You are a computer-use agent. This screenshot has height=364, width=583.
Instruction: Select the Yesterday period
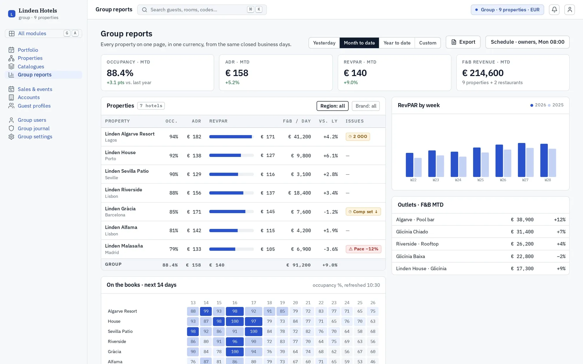coord(324,43)
